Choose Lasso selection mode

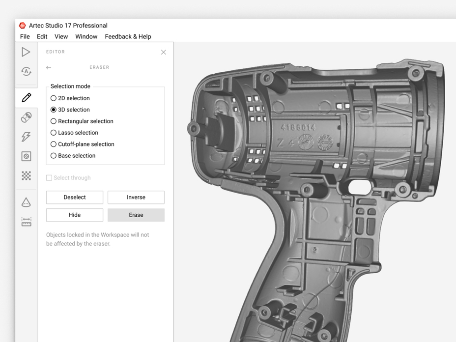[x=75, y=133]
